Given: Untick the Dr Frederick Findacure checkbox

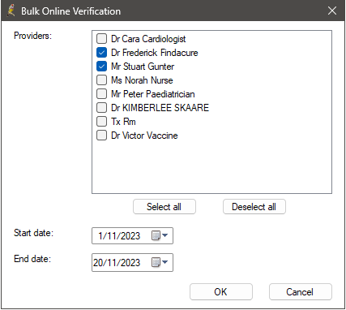Looking at the screenshot, I should tap(101, 53).
